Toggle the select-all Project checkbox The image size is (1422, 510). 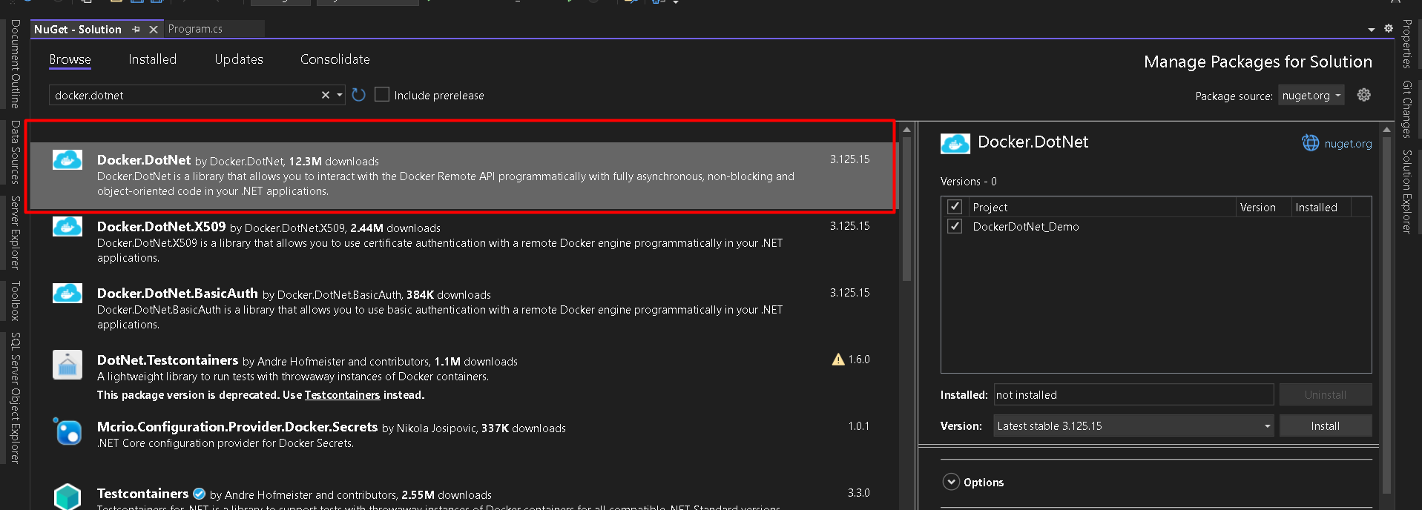(x=955, y=207)
